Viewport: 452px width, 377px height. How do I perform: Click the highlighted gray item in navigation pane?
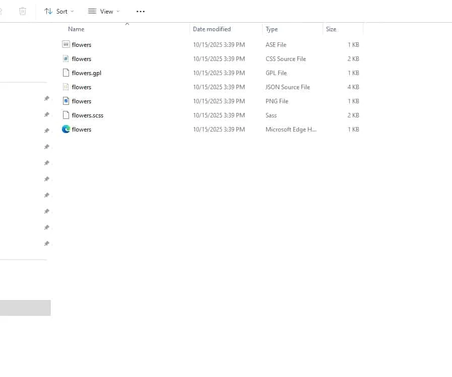click(x=25, y=308)
